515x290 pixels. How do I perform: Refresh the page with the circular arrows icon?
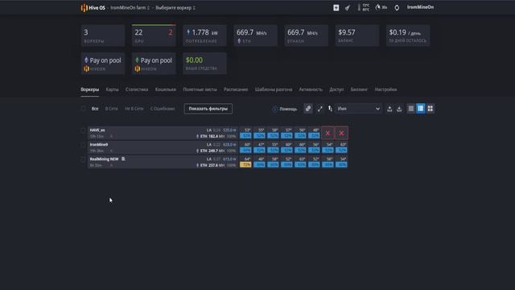pos(397,7)
